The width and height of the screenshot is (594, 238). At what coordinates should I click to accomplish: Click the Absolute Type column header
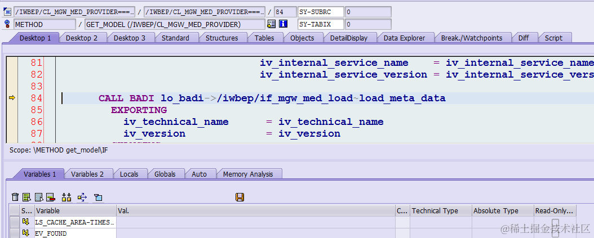(x=503, y=211)
